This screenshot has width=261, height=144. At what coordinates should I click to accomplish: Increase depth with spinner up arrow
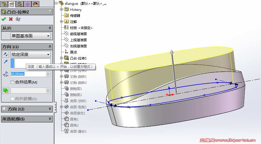(48, 73)
